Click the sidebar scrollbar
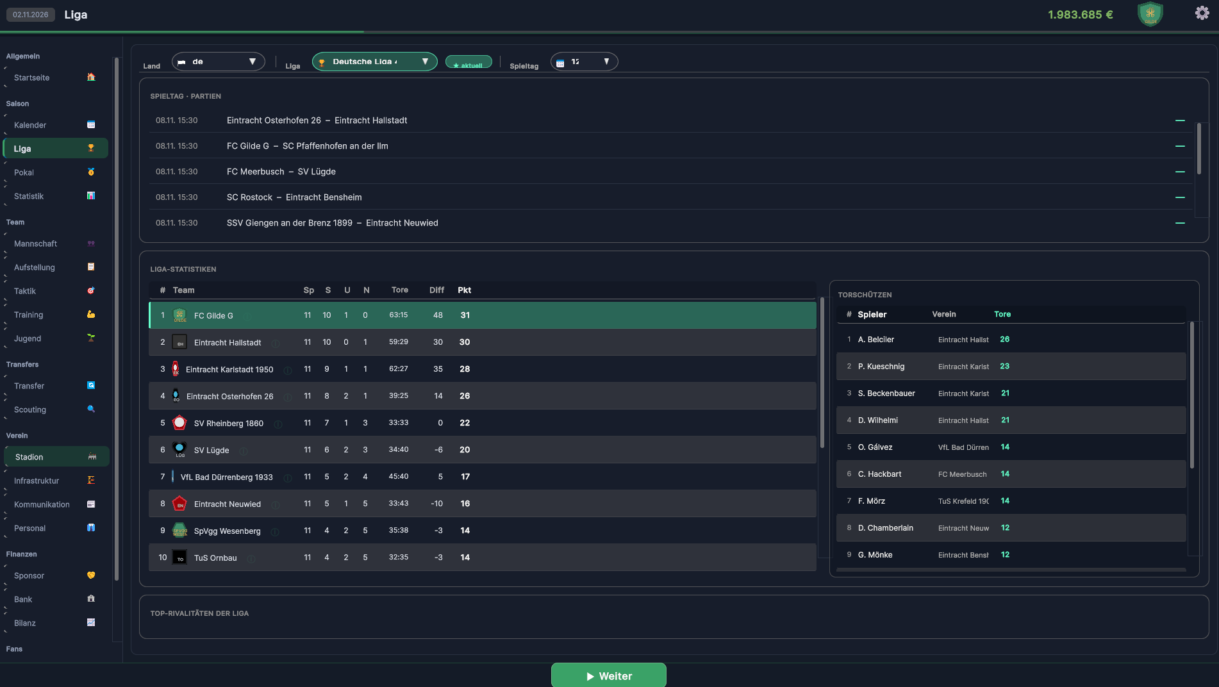Viewport: 1219px width, 687px height. coord(117,319)
